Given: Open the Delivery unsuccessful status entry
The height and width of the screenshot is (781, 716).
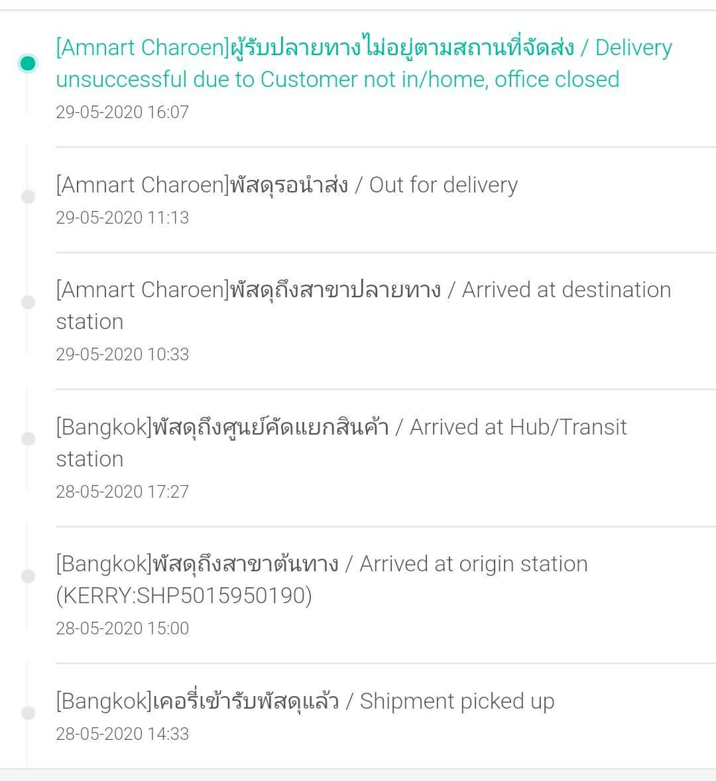Looking at the screenshot, I should 364,63.
